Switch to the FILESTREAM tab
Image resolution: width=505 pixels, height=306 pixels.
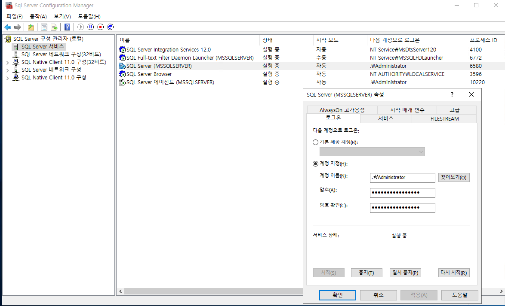(x=444, y=118)
